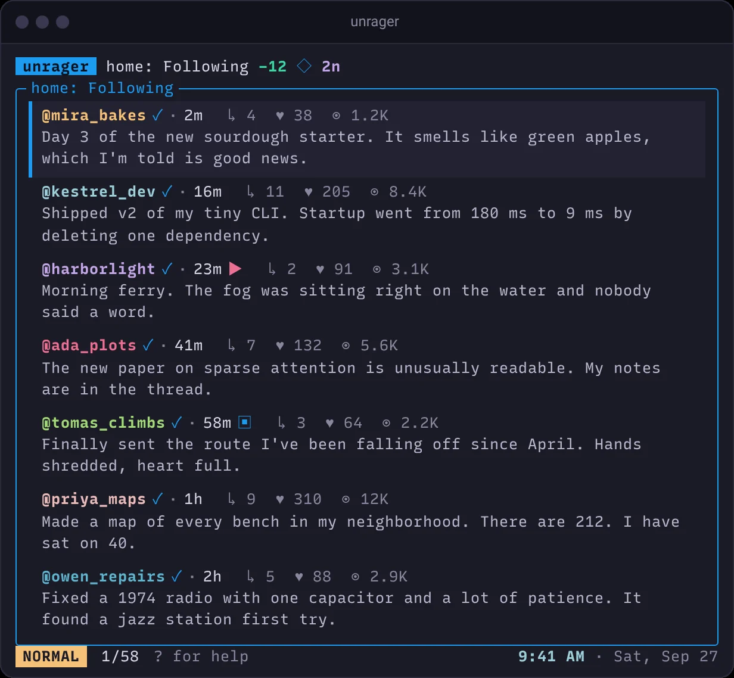Click the 2n indicator in the header

click(x=331, y=66)
